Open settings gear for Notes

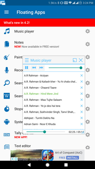coord(88,44)
